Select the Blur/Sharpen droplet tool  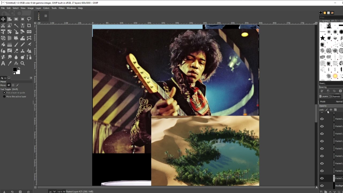coord(16,57)
